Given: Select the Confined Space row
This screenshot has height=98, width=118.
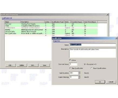Looking at the screenshot, I should 51,28.
